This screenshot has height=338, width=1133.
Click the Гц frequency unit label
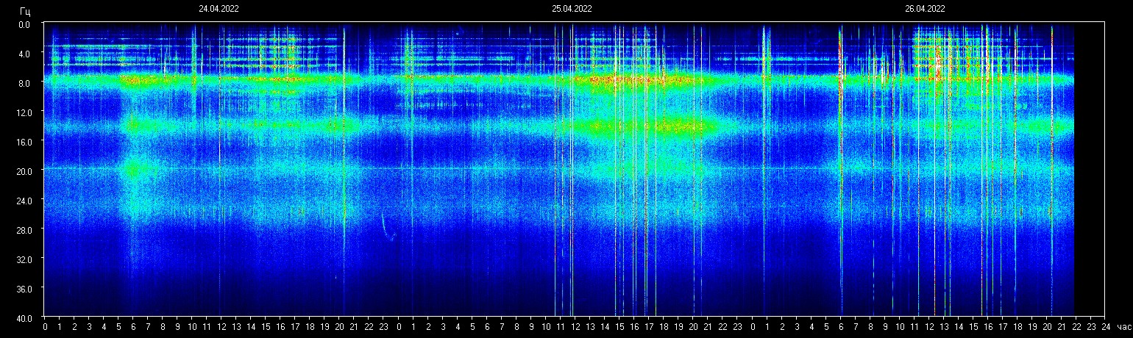(26, 11)
